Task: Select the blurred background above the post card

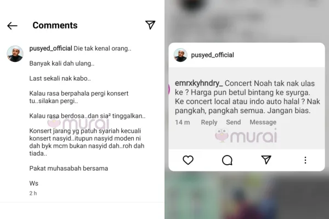Action: (247, 21)
